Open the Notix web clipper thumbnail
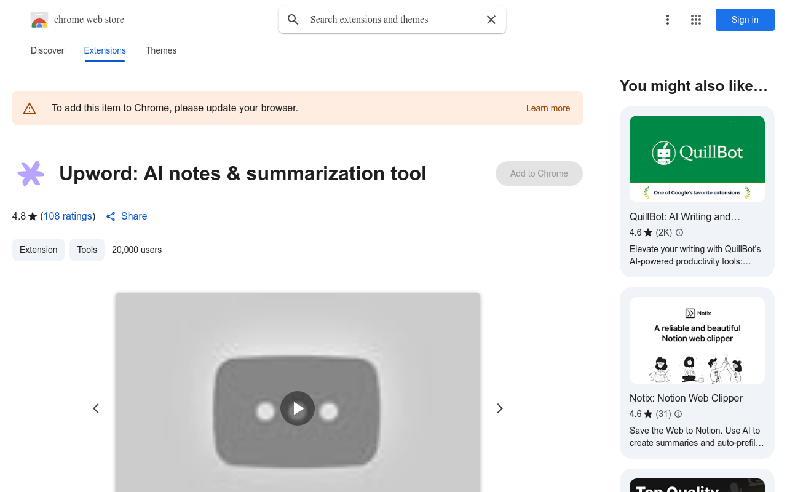The image size is (787, 492). point(697,340)
